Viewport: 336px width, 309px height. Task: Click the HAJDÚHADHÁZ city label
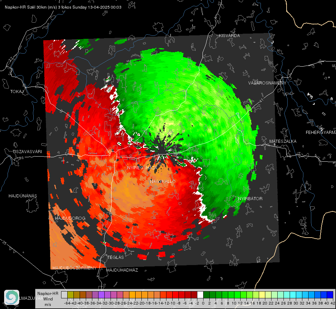tap(122, 270)
